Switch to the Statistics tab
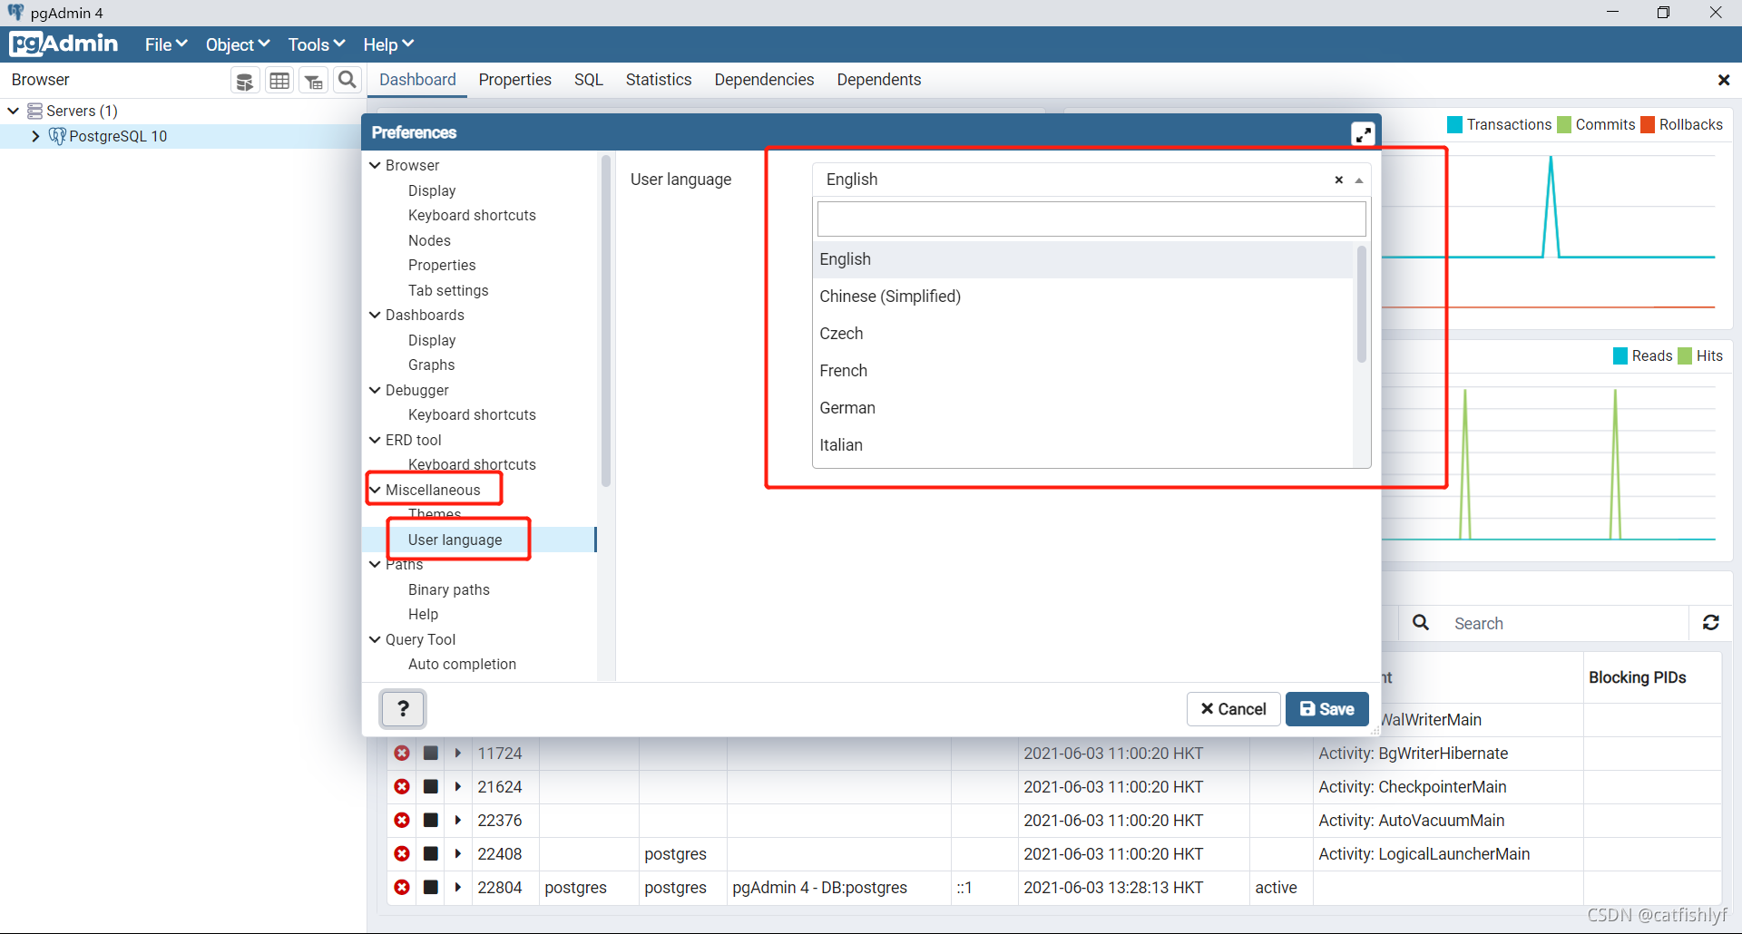 click(659, 80)
